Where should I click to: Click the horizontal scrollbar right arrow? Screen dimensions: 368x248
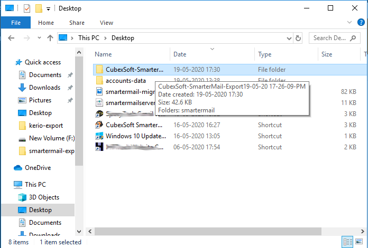[x=362, y=231]
